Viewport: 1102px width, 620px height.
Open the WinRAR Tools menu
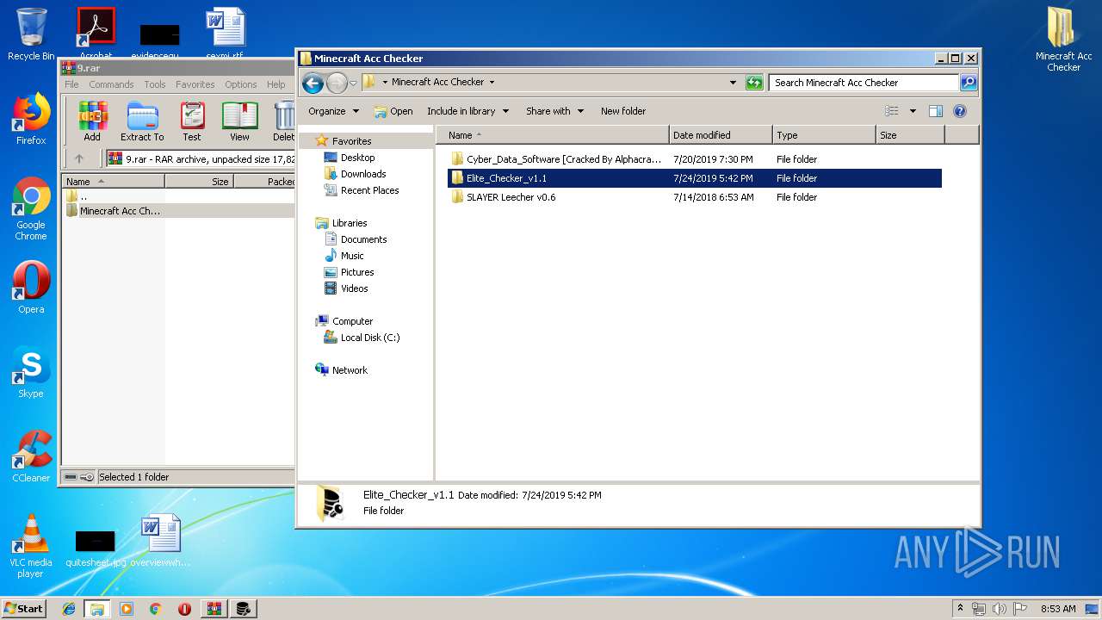click(155, 84)
